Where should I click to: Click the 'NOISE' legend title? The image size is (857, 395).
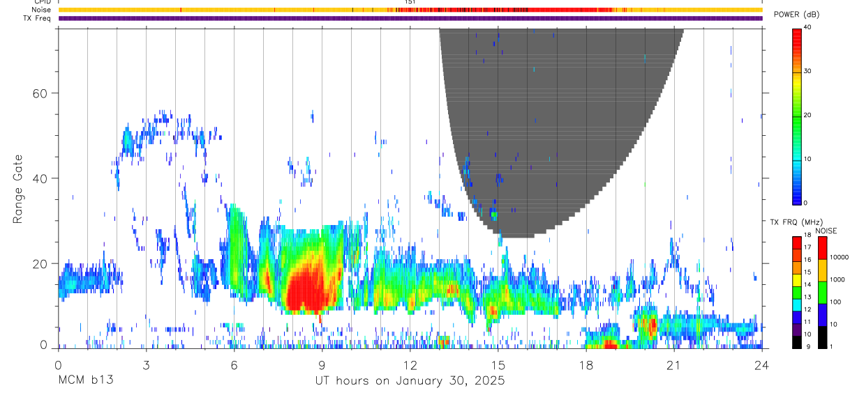[826, 231]
